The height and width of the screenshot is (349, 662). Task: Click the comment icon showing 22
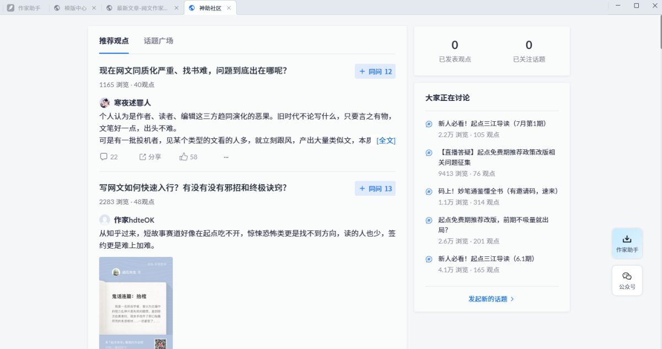coord(104,157)
